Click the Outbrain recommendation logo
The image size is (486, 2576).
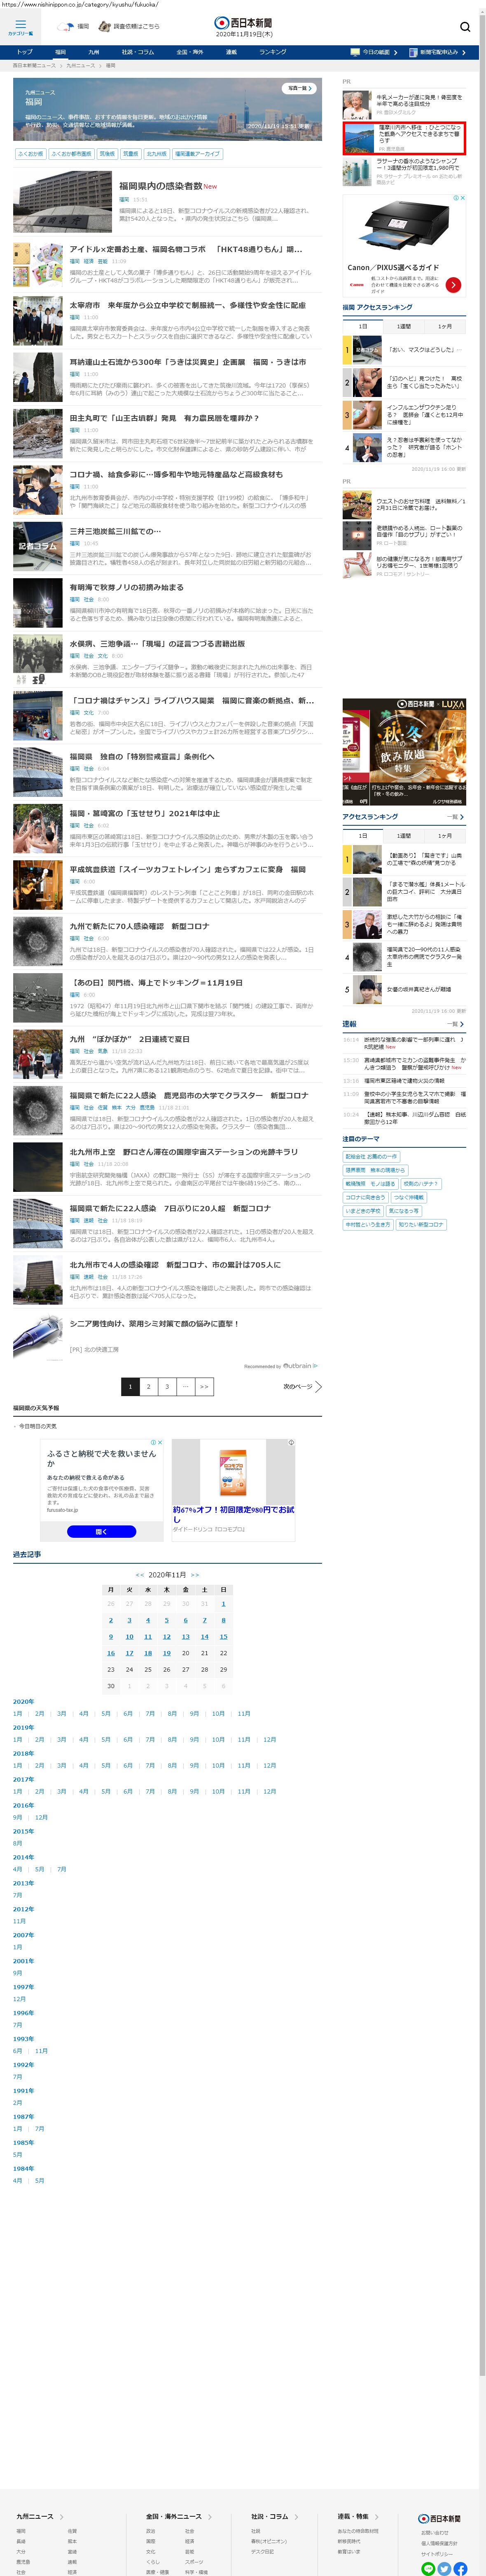tap(300, 1366)
